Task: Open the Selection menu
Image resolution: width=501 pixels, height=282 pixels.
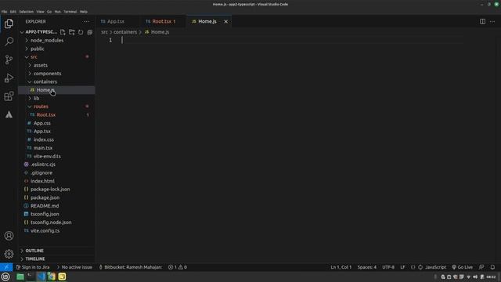Action: tap(26, 12)
